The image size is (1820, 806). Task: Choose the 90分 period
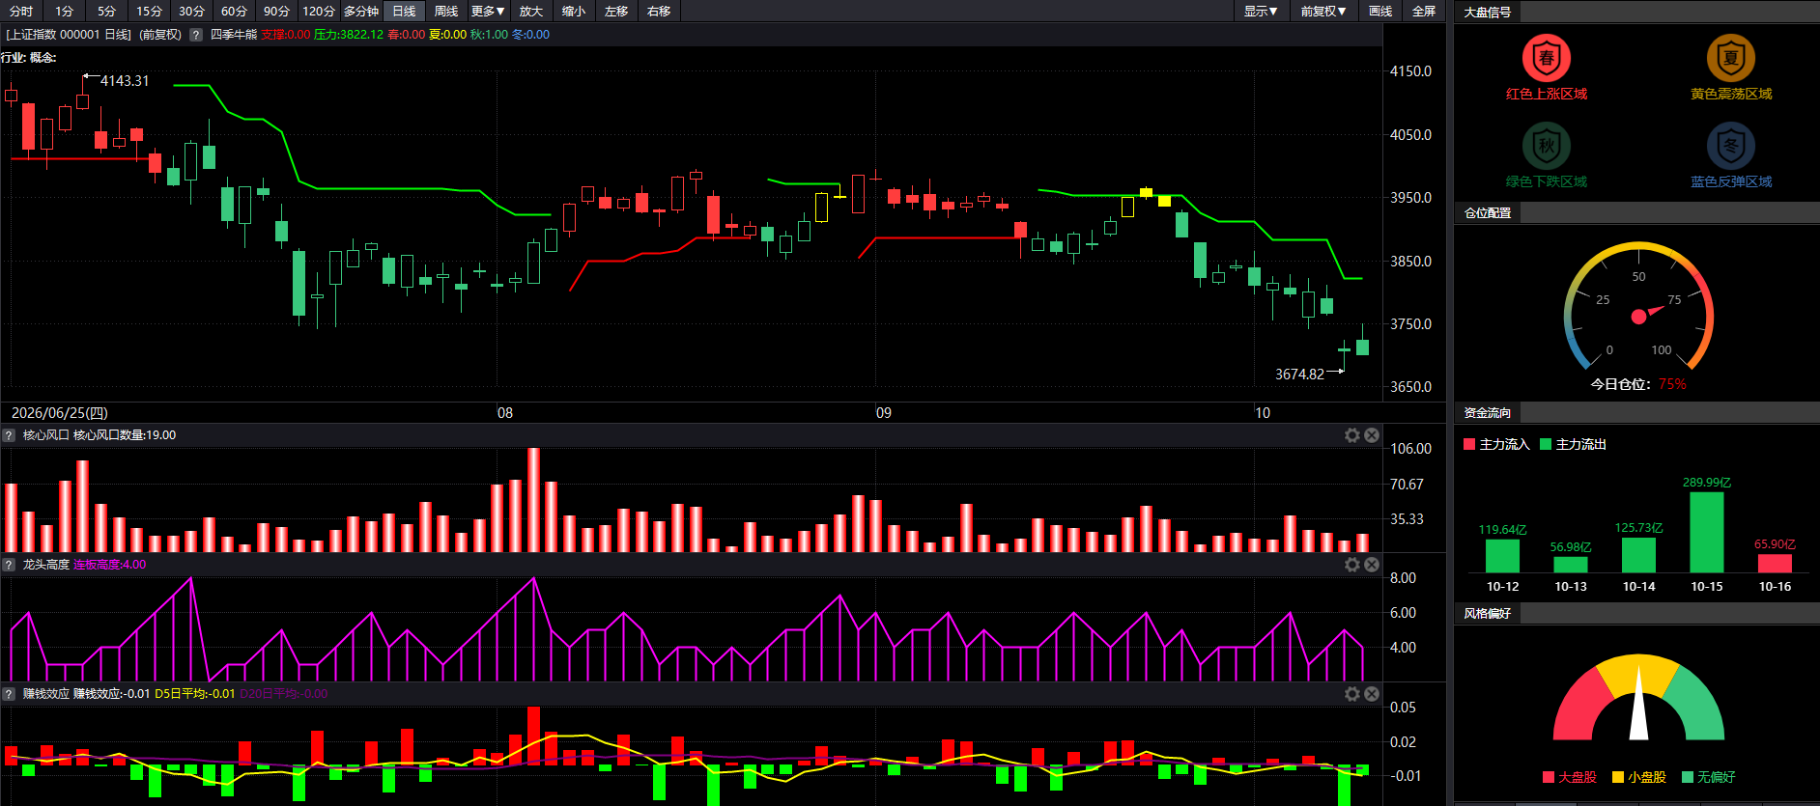coord(276,11)
